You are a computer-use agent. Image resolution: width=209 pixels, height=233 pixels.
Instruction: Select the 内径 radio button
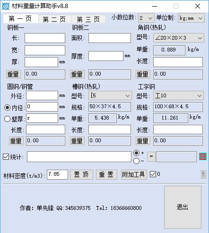7,107
